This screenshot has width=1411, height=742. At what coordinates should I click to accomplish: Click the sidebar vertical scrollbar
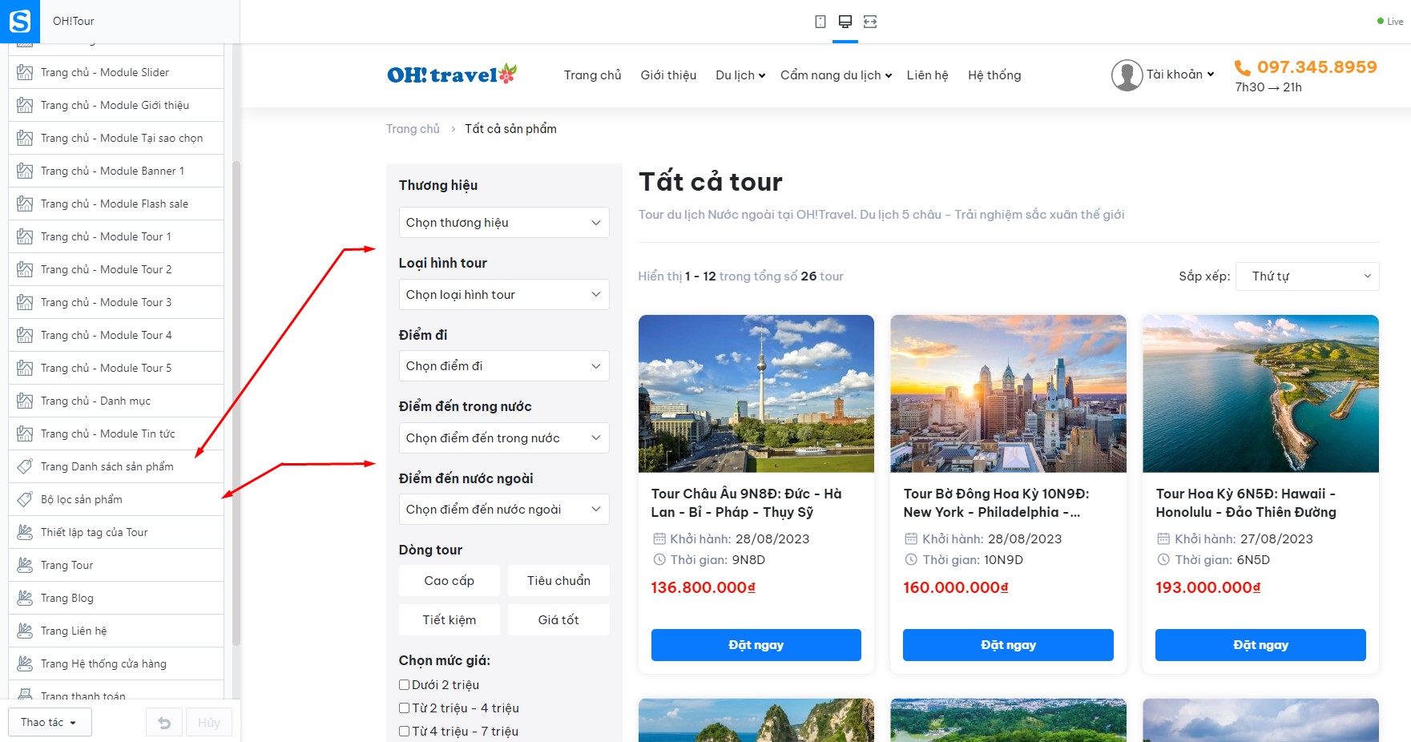coord(236,403)
